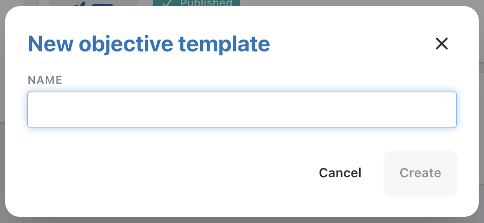Click the NAME field label
This screenshot has width=484, height=223.
(45, 80)
